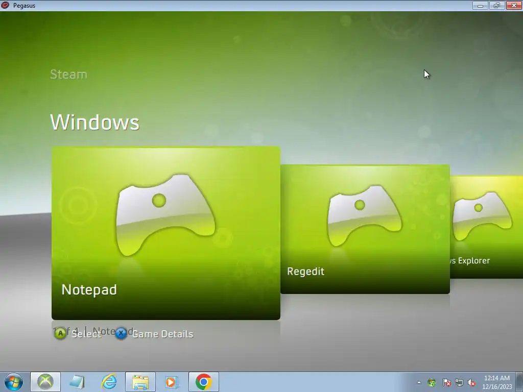Image resolution: width=523 pixels, height=392 pixels.
Task: Click the Show desktop strip
Action: [x=519, y=382]
